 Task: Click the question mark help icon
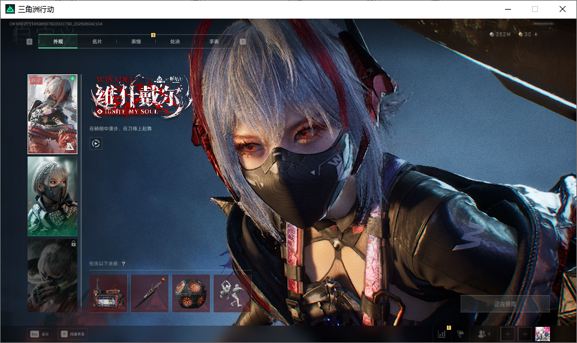(124, 263)
